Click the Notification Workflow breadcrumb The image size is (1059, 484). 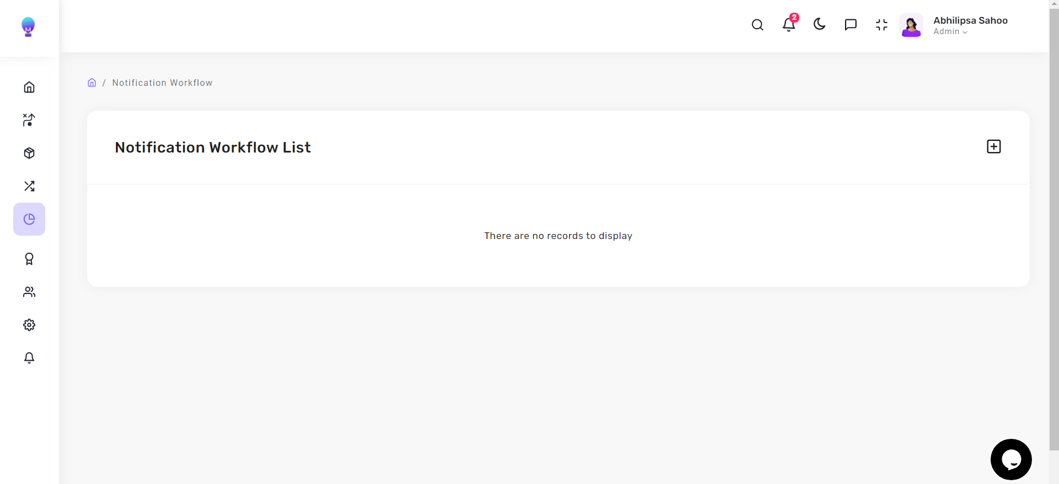pos(162,83)
